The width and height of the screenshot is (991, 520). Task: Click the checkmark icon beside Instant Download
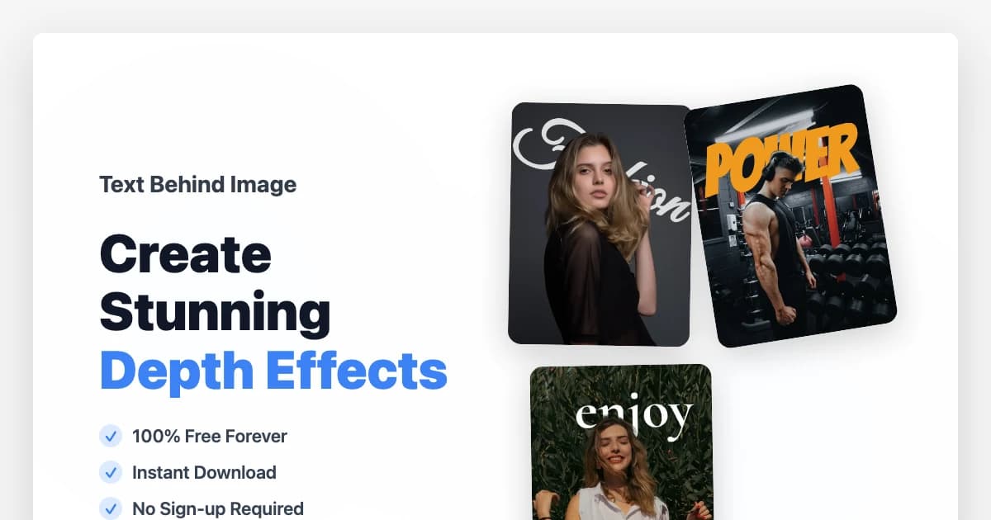[111, 472]
